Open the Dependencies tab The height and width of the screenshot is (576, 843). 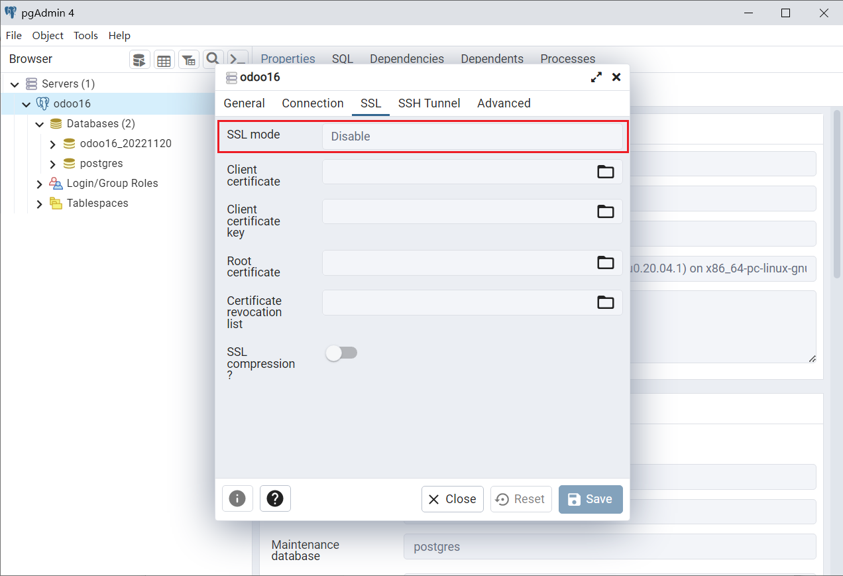(x=407, y=59)
